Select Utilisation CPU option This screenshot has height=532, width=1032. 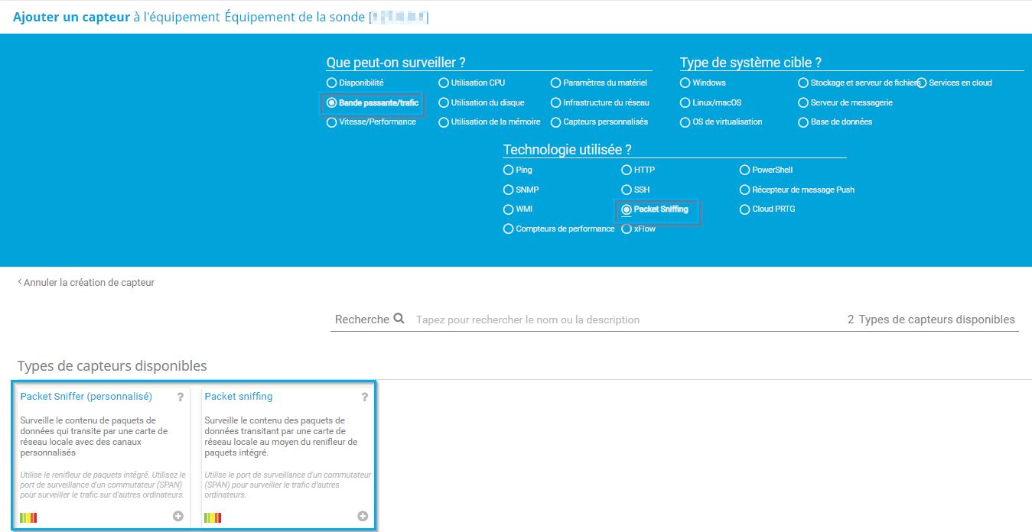pos(444,83)
